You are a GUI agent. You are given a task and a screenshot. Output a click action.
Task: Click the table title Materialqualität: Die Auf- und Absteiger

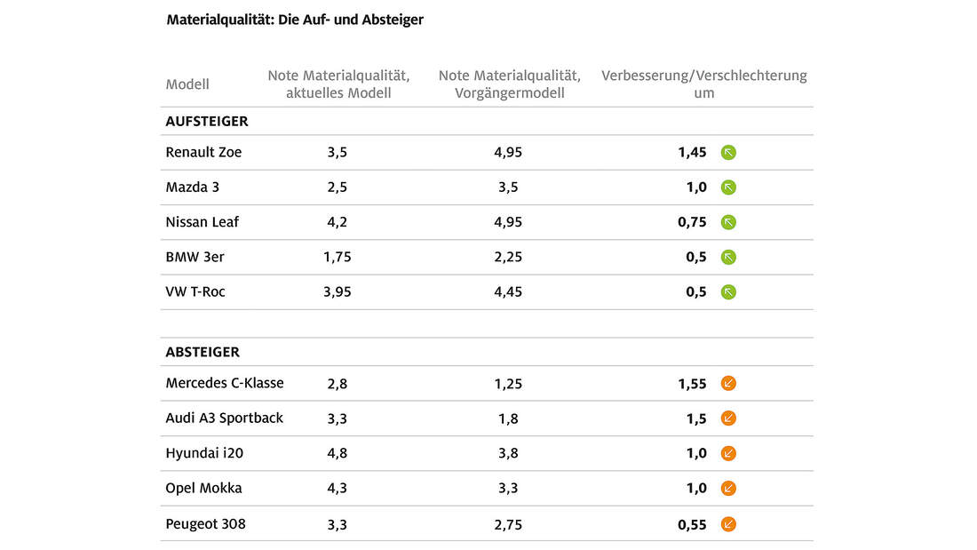point(295,19)
